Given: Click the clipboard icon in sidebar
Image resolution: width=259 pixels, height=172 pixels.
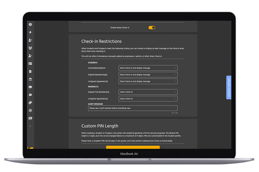Looking at the screenshot, I should coord(30,71).
